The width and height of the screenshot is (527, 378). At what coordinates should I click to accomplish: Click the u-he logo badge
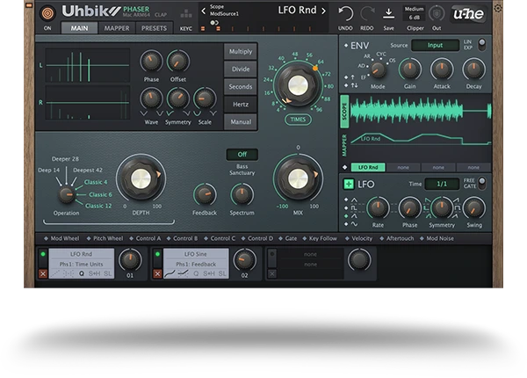click(469, 13)
